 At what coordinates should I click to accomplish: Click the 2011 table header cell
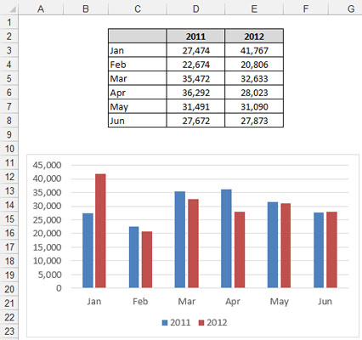point(195,36)
